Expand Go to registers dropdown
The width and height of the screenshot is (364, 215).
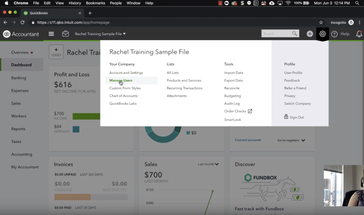click(291, 140)
